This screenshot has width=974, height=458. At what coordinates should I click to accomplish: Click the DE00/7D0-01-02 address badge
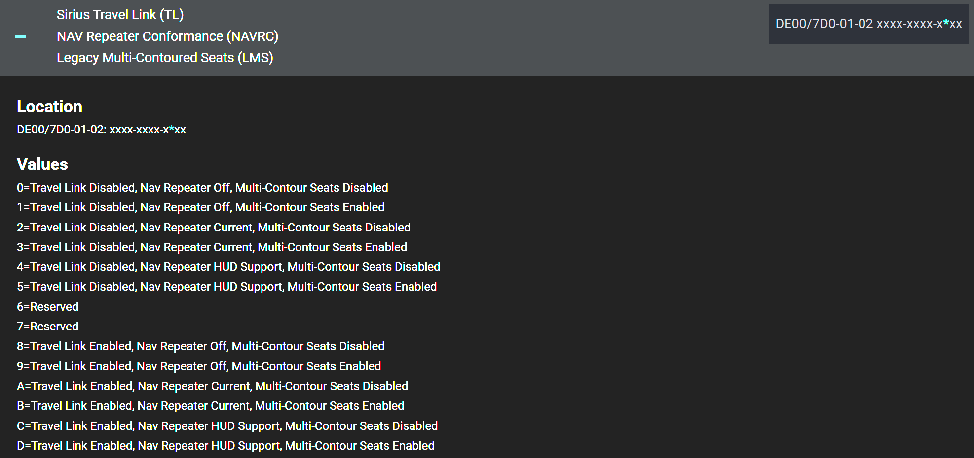pos(868,24)
